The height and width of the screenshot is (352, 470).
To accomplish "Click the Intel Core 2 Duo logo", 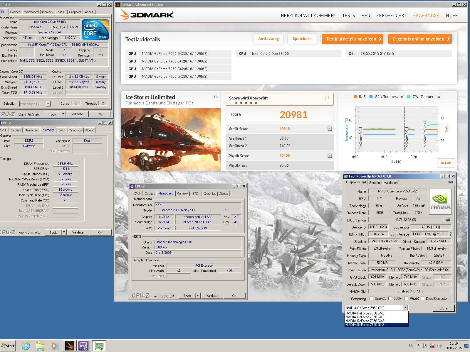I will 95,30.
